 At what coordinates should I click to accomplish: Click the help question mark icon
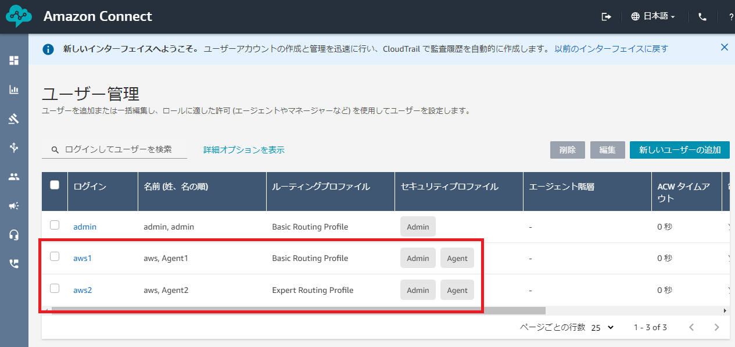(731, 17)
